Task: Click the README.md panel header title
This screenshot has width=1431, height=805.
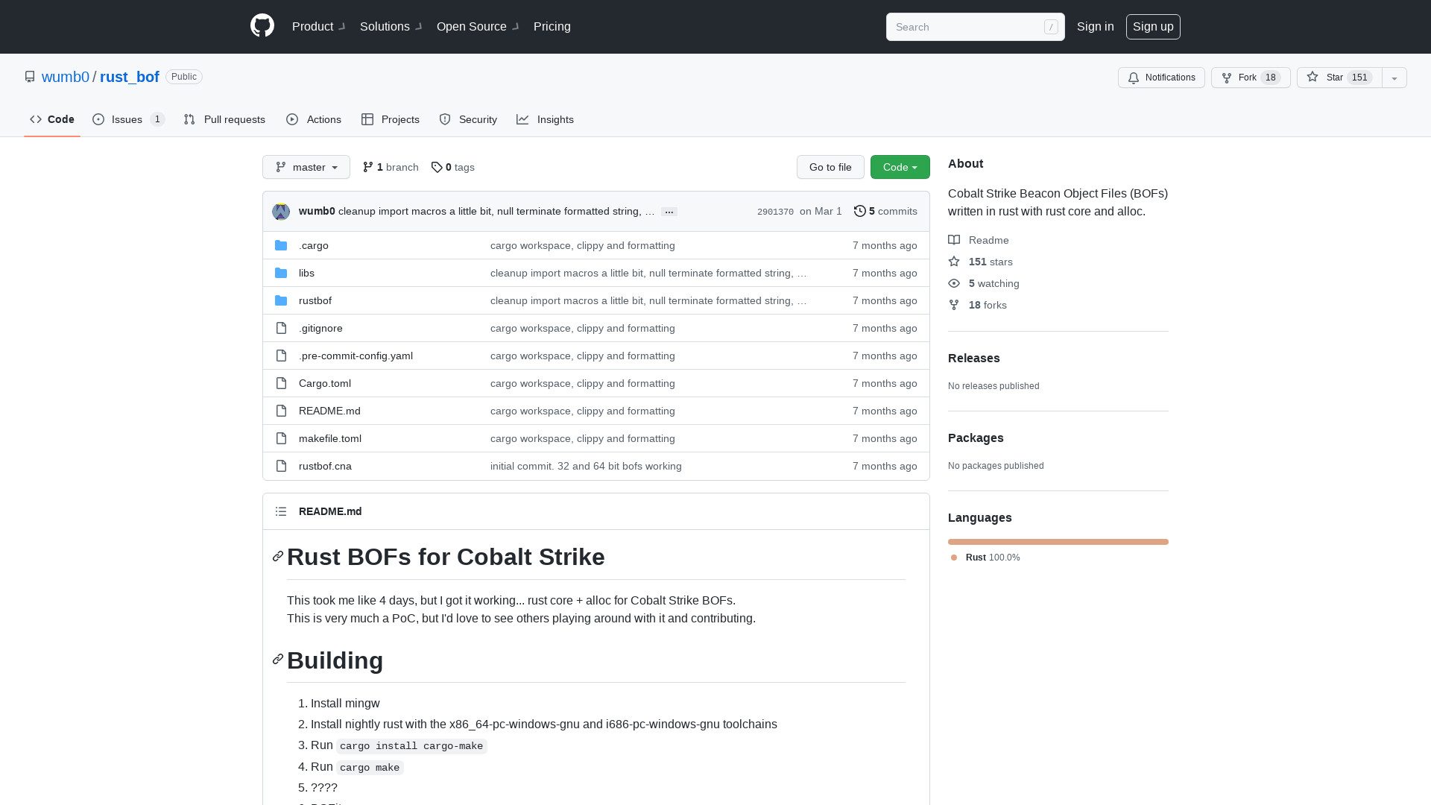Action: (330, 511)
